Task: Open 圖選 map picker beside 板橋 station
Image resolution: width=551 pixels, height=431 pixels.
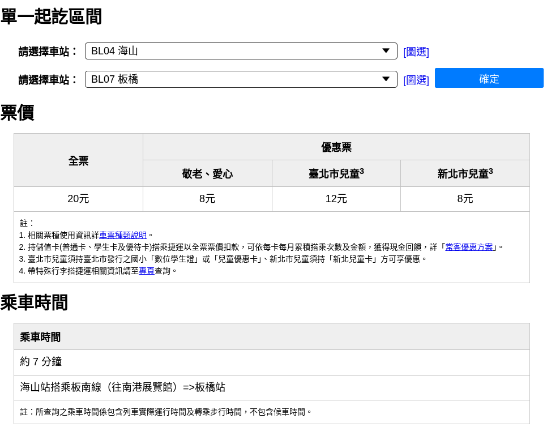Action: click(x=416, y=80)
